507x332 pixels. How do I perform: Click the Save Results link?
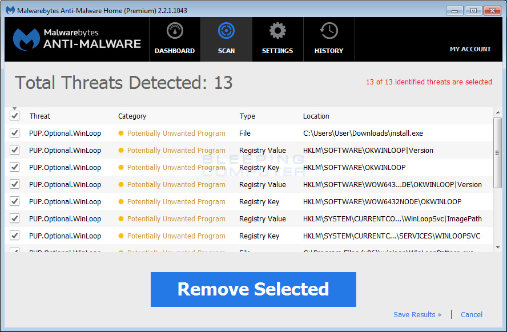click(417, 314)
